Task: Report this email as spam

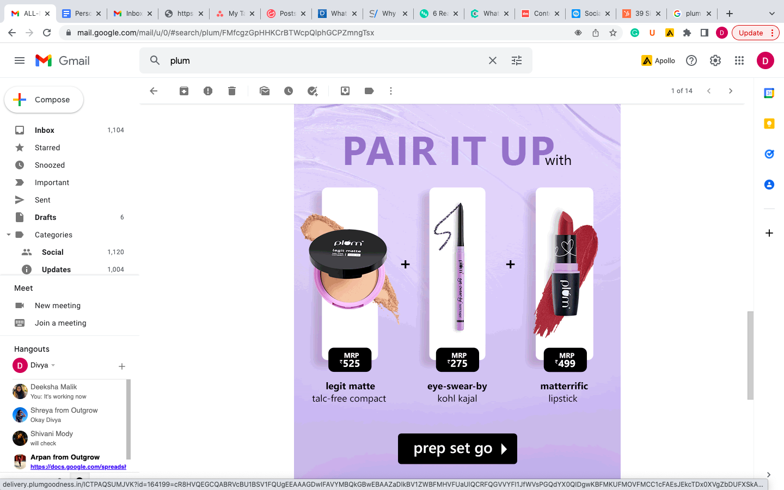Action: [208, 91]
